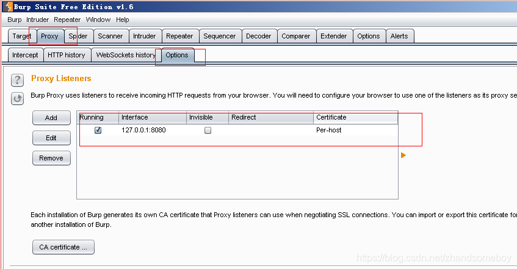
Task: Open the HTTP history sub-tab
Action: pos(67,55)
